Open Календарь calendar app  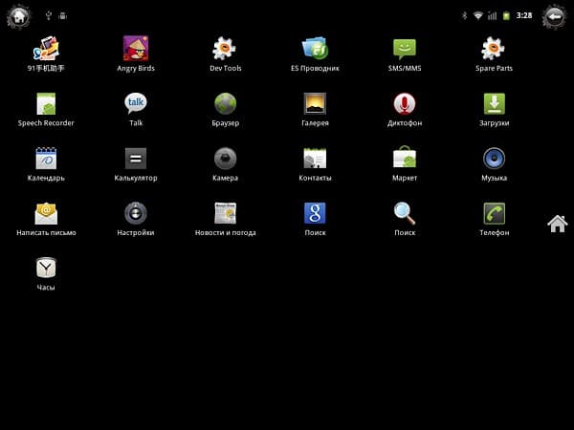(46, 164)
